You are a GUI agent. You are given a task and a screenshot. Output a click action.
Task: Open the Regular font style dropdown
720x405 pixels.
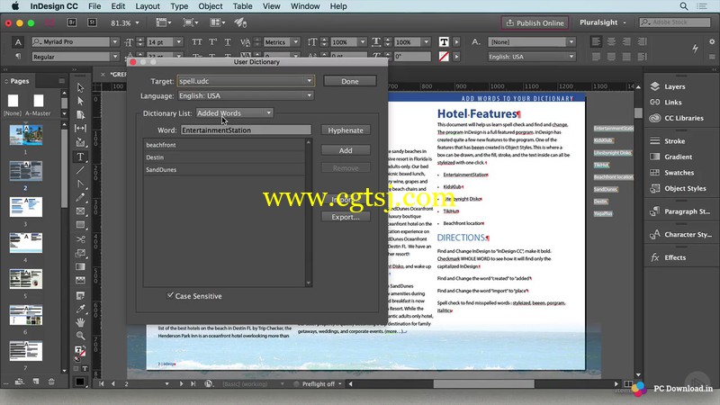(x=114, y=57)
